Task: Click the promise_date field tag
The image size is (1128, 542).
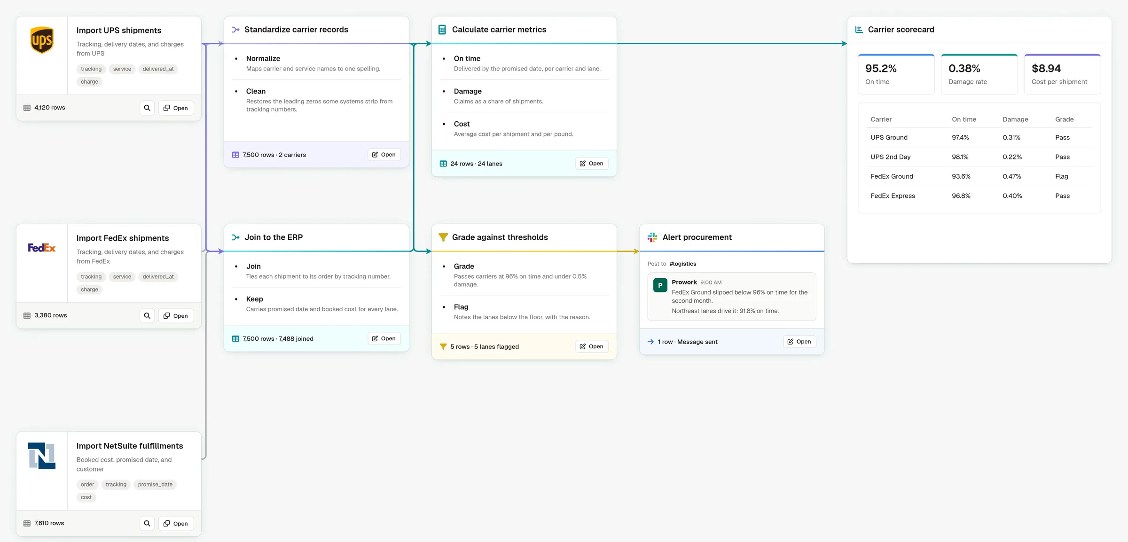Action: [x=155, y=485]
